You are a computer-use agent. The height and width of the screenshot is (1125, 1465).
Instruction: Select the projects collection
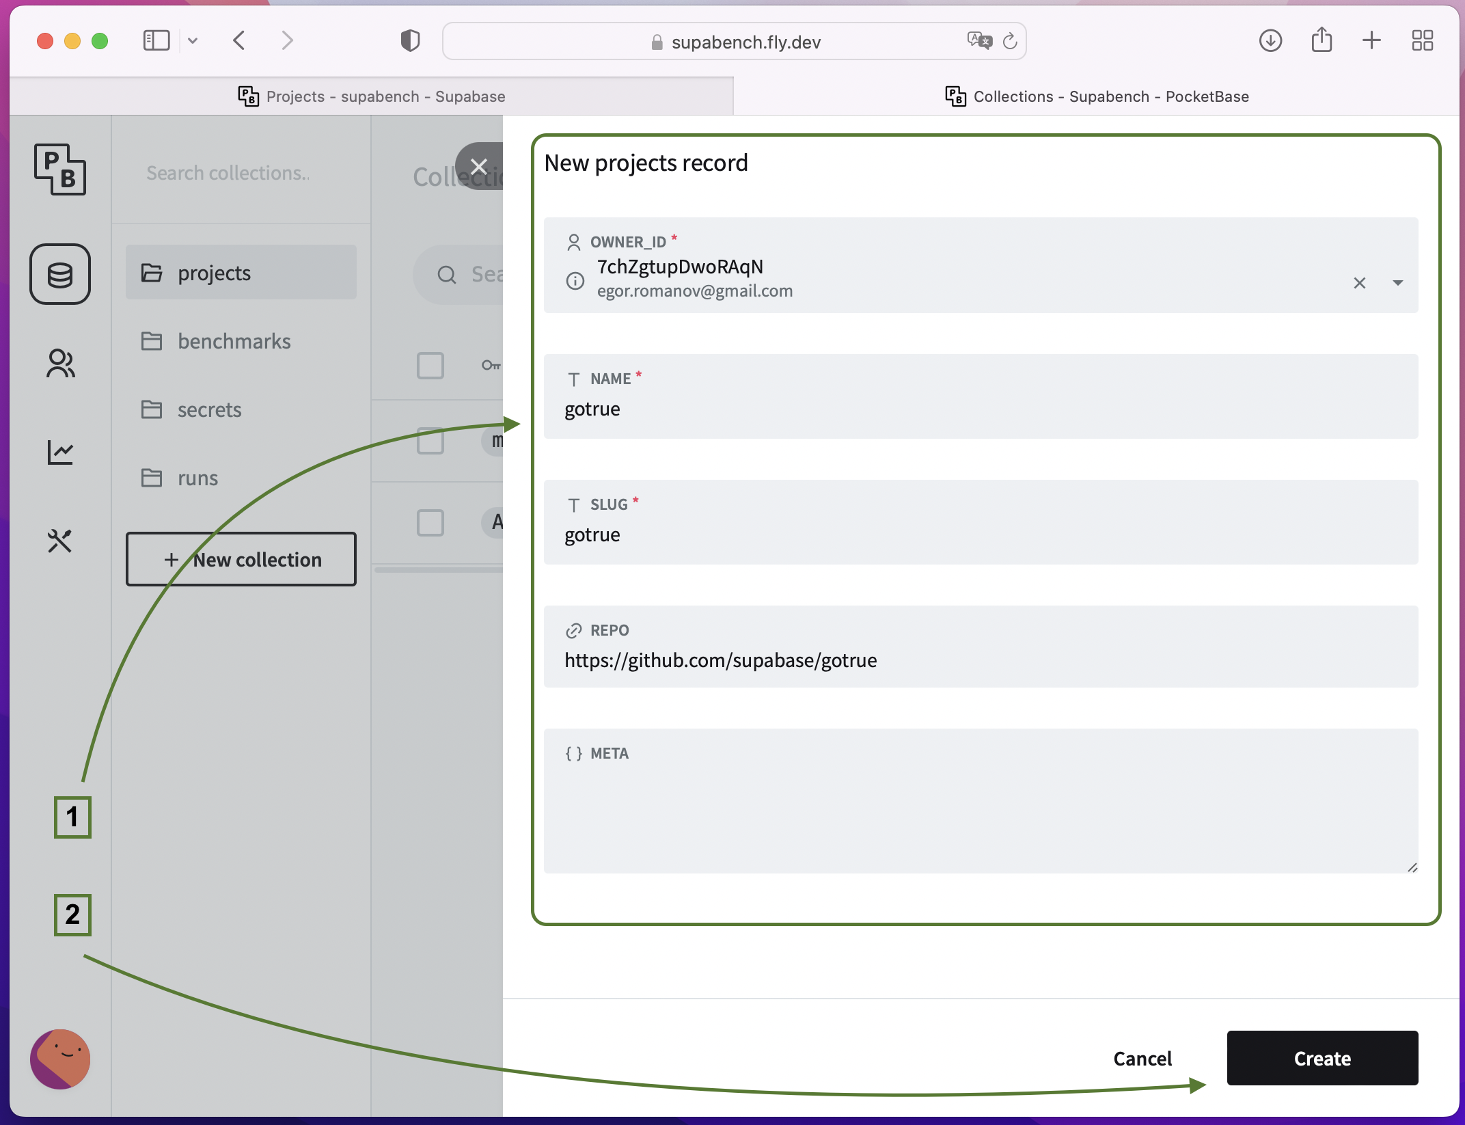[x=241, y=273]
